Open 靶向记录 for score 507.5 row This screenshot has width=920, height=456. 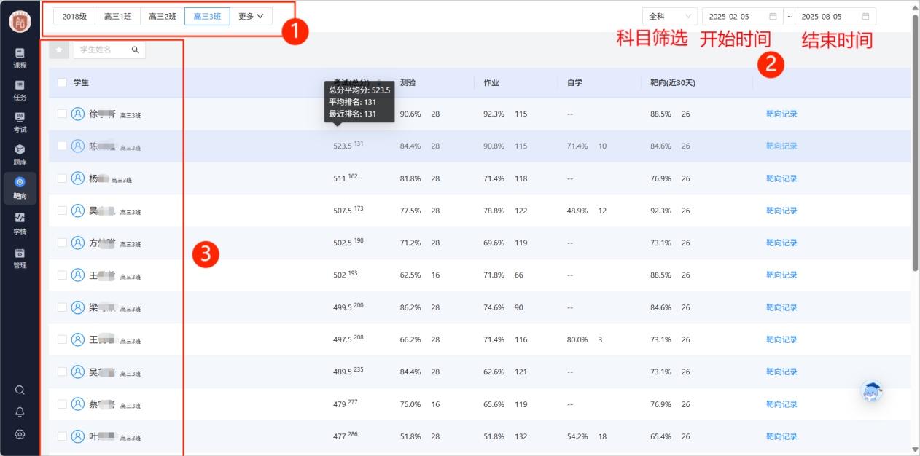[x=781, y=211]
